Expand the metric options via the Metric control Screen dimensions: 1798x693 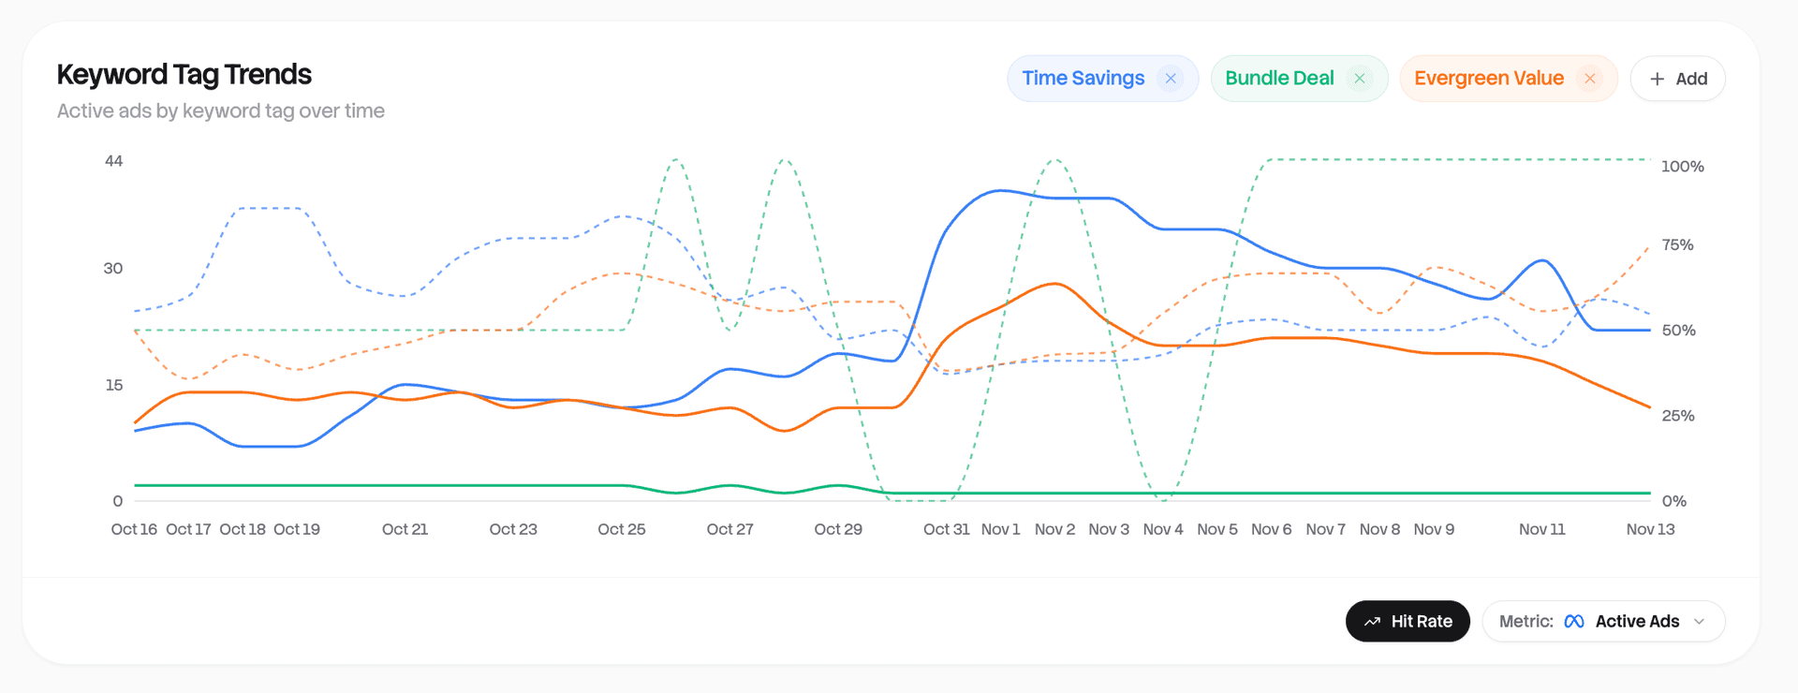tap(1604, 621)
